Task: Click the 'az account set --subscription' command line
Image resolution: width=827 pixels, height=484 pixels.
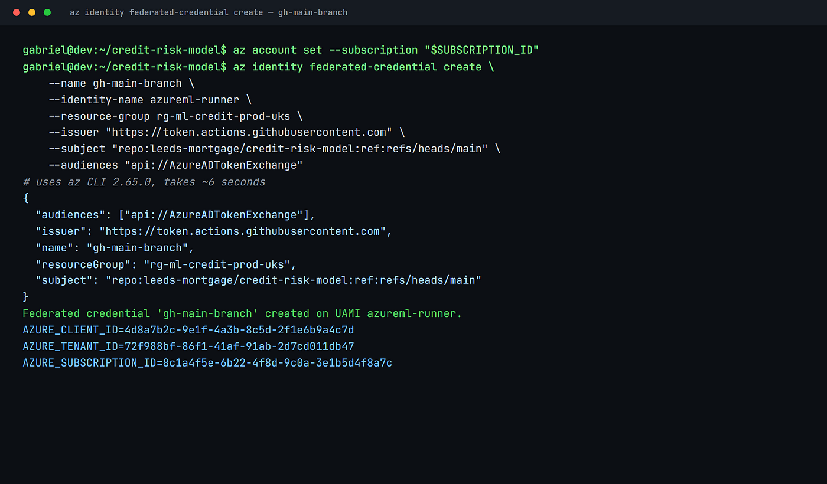Action: tap(281, 50)
